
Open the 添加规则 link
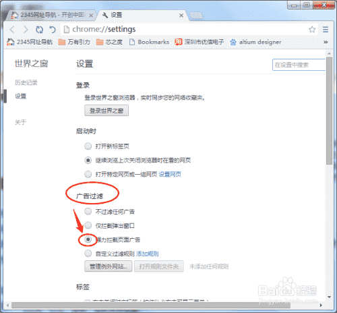tap(147, 254)
